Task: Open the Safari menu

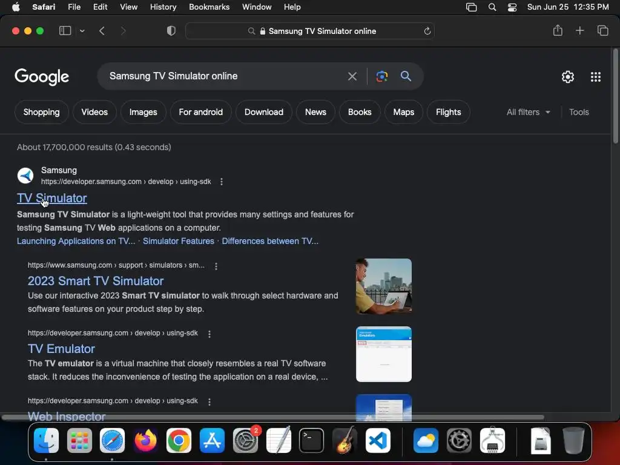Action: [x=44, y=7]
